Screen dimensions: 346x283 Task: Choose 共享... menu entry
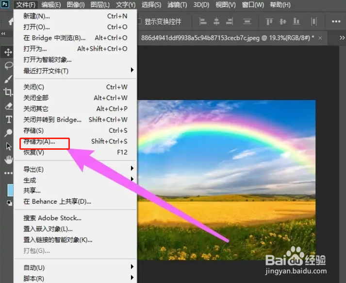pos(76,190)
